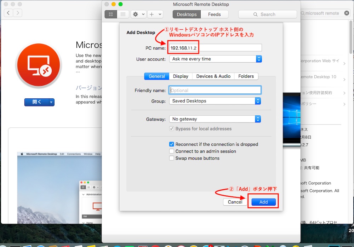
Task: Click the Remote Desktop Search field
Action: pos(268,14)
